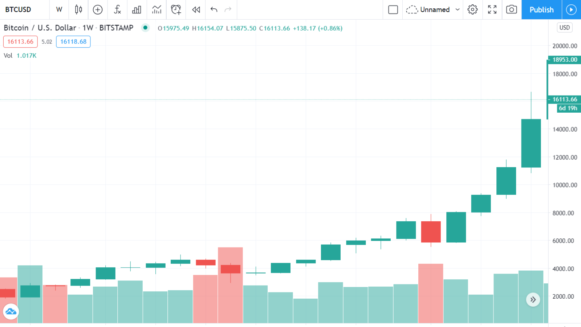Open indicator templates icon
This screenshot has width=581, height=327.
pyautogui.click(x=157, y=9)
